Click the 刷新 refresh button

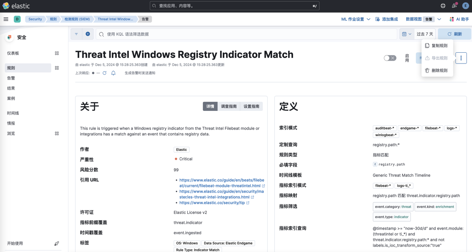[x=455, y=34]
